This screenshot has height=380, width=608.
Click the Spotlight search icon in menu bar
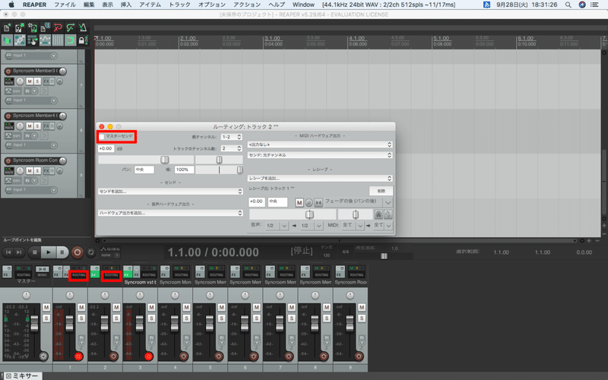[x=568, y=5]
